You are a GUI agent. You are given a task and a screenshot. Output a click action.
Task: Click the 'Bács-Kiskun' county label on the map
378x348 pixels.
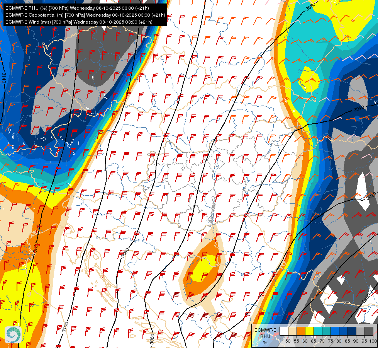click(x=212, y=210)
